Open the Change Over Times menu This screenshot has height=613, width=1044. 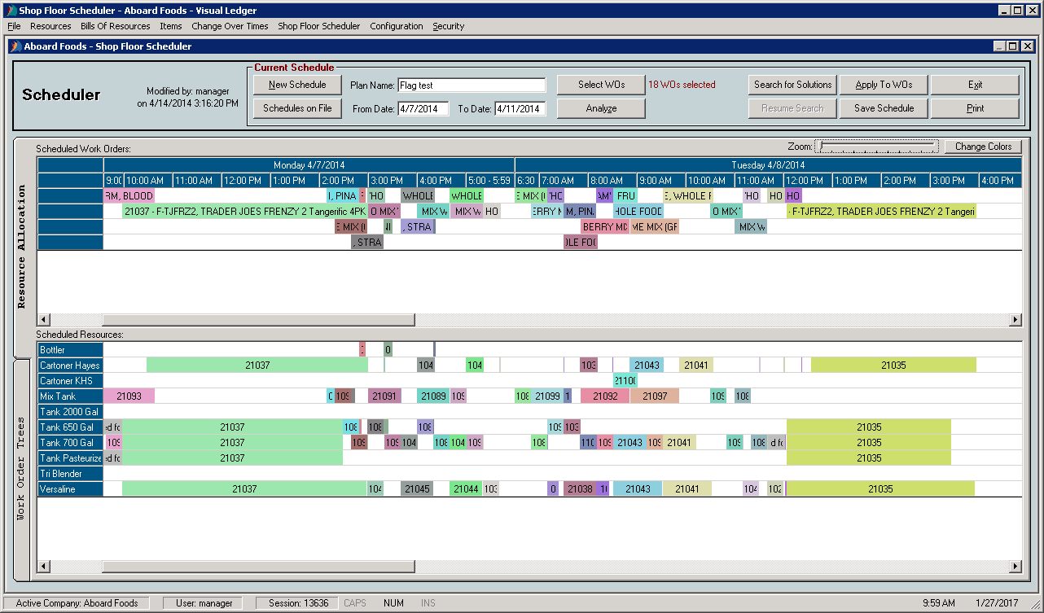pos(230,26)
